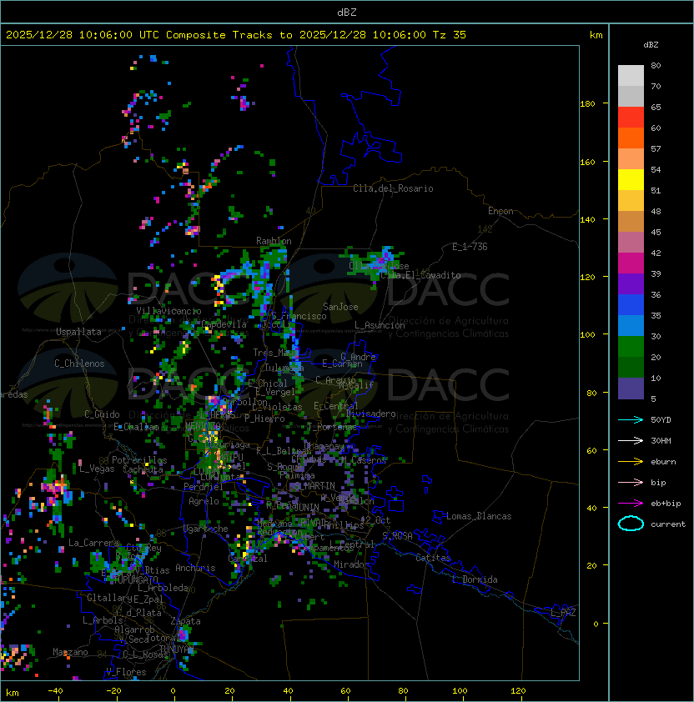Click the 'La_Carrera' map label
Screen dimensions: 694x702
[93, 543]
